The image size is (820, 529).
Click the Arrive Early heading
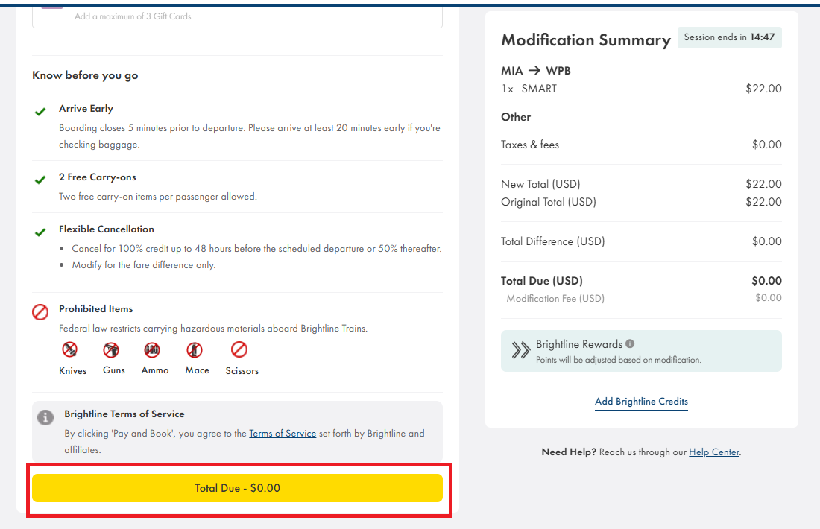tap(86, 109)
